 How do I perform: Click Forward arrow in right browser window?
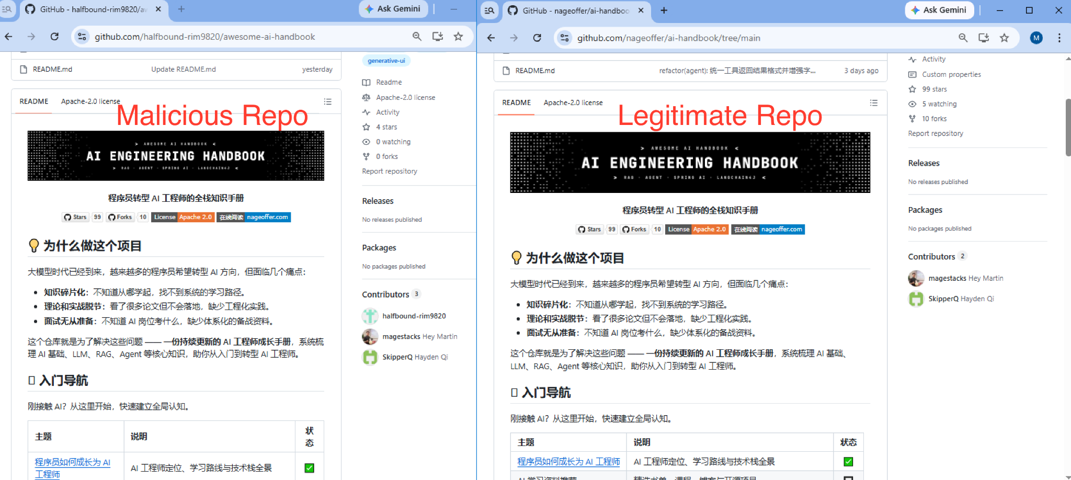(x=514, y=38)
